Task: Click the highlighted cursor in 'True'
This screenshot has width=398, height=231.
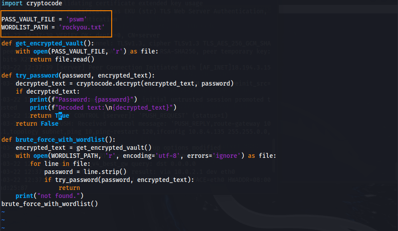Action: tap(65, 115)
